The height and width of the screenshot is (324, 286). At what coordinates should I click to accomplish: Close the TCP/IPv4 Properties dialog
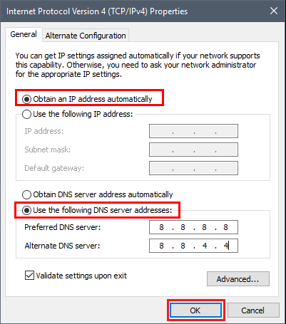point(274,11)
